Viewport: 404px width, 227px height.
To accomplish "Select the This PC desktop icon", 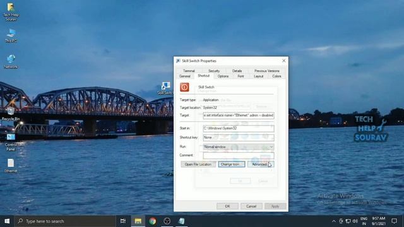I will tap(11, 35).
